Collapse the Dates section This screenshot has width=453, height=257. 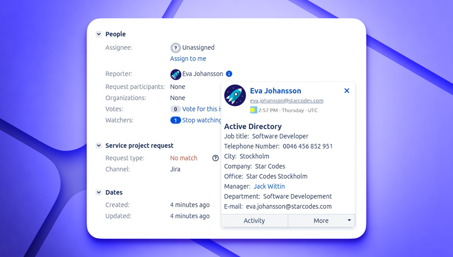tap(99, 192)
